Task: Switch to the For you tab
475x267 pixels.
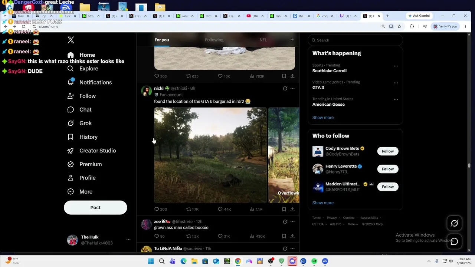Action: coord(162,40)
